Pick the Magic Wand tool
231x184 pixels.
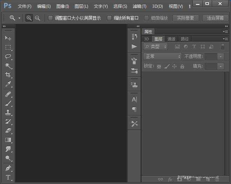(8, 66)
